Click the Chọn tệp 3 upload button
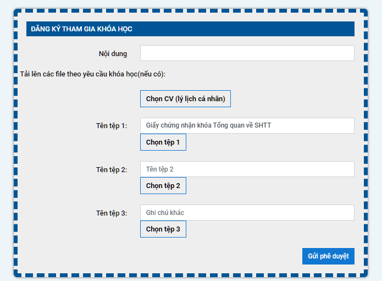The height and width of the screenshot is (281, 382). (163, 229)
